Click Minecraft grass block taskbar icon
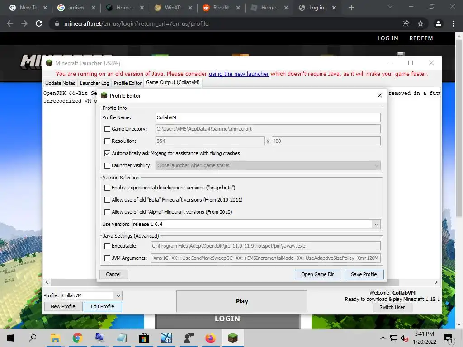The width and height of the screenshot is (463, 347). 233,338
